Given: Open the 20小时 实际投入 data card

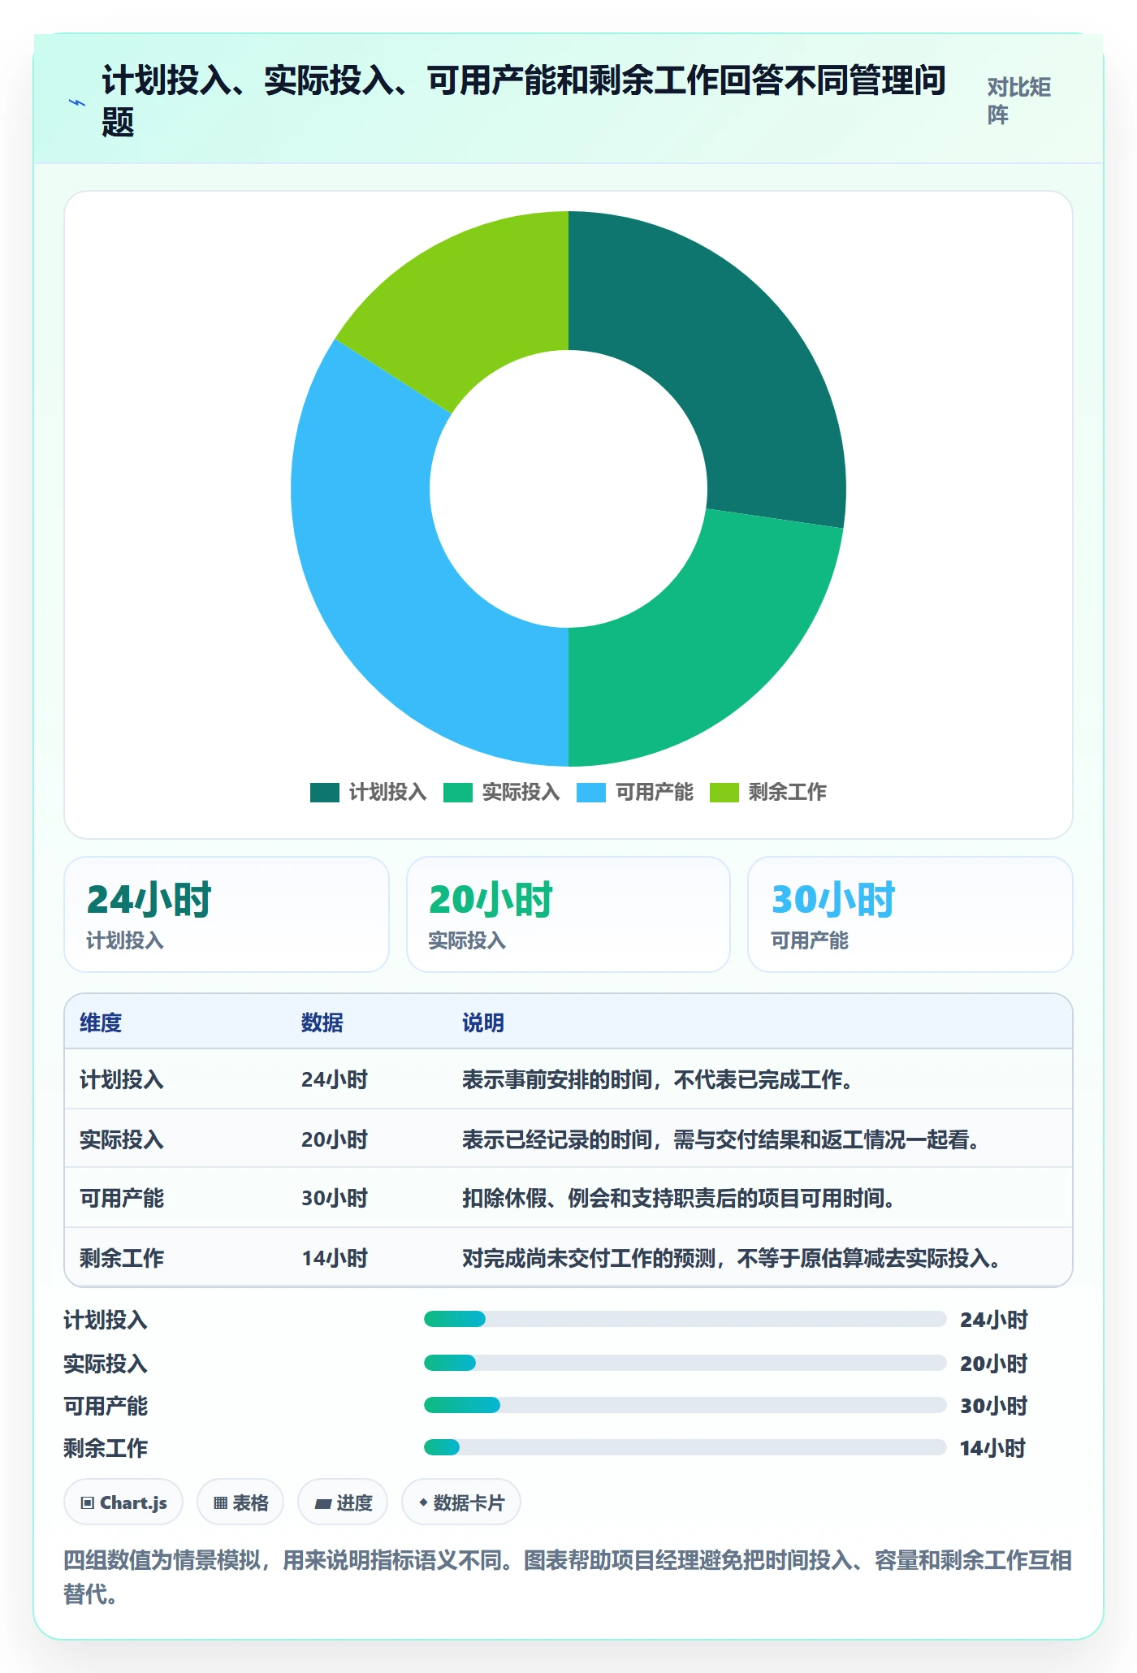Looking at the screenshot, I should point(568,914).
